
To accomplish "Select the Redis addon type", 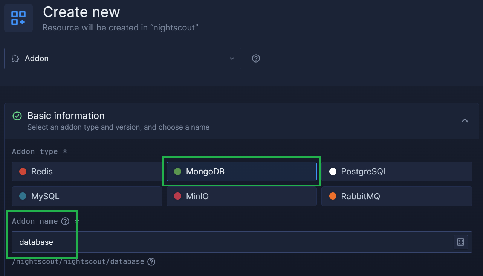I will point(87,172).
